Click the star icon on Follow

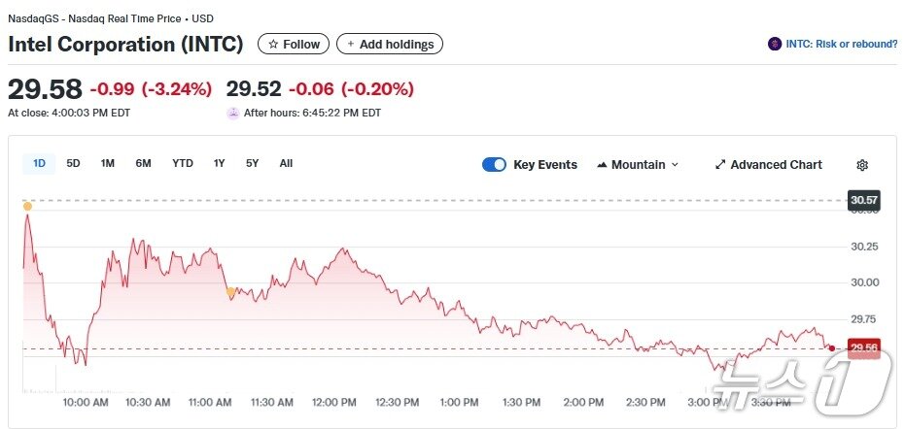[273, 44]
